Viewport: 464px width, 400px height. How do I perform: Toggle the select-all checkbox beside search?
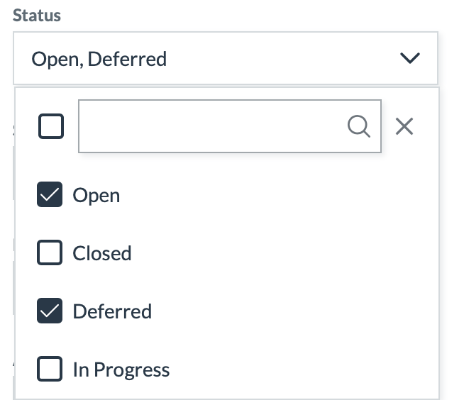point(50,126)
